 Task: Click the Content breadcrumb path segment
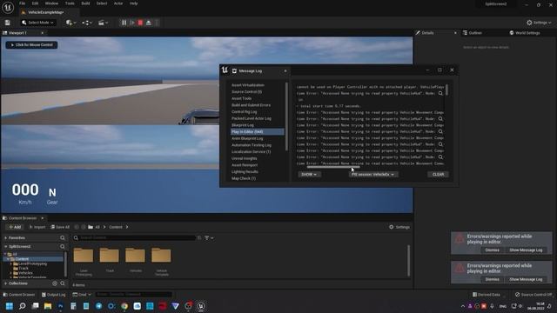click(x=116, y=227)
